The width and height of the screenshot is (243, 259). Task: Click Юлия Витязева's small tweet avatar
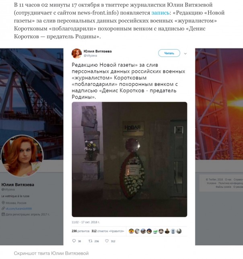coord(76,53)
